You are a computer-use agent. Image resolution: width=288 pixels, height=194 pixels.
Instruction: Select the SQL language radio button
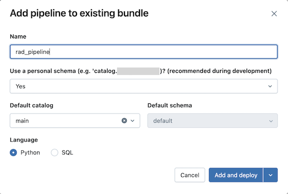click(54, 152)
